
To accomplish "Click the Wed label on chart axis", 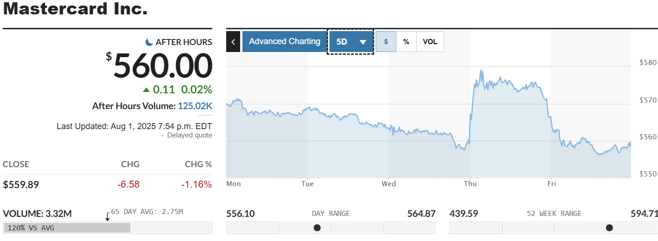I will [x=389, y=184].
